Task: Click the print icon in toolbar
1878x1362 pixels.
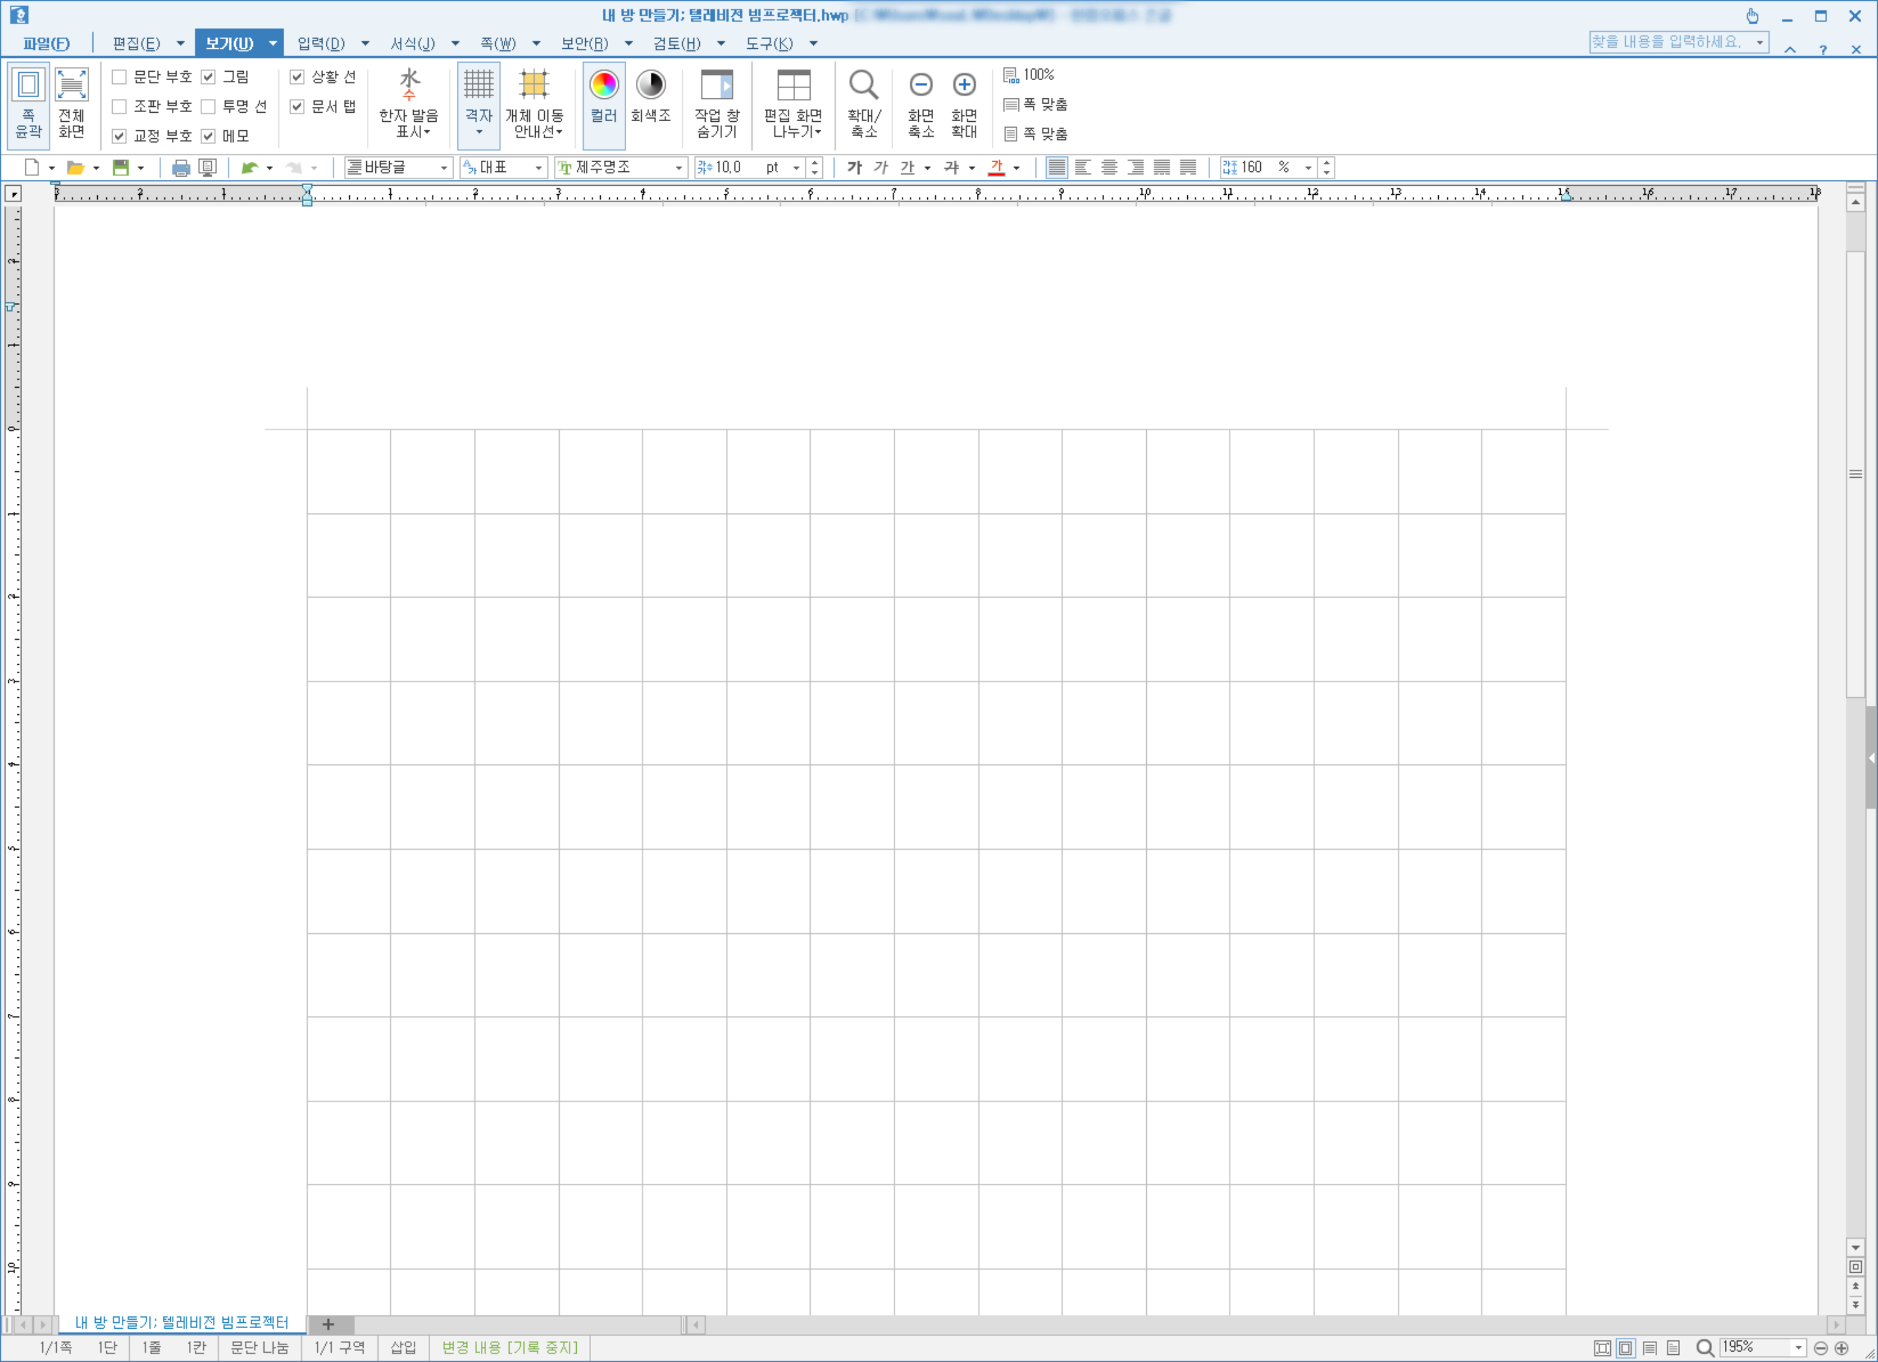Action: [180, 168]
